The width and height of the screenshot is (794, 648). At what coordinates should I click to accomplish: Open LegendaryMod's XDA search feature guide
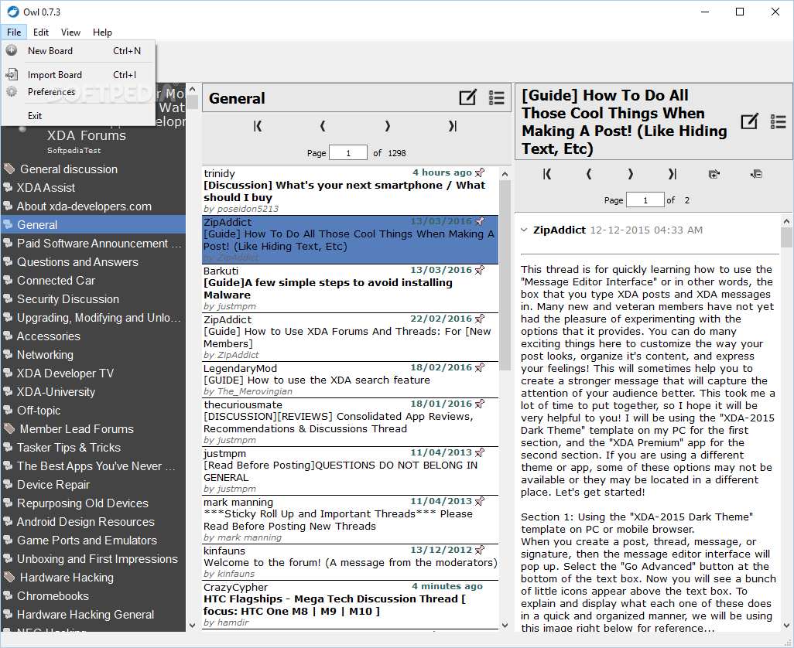(x=351, y=380)
